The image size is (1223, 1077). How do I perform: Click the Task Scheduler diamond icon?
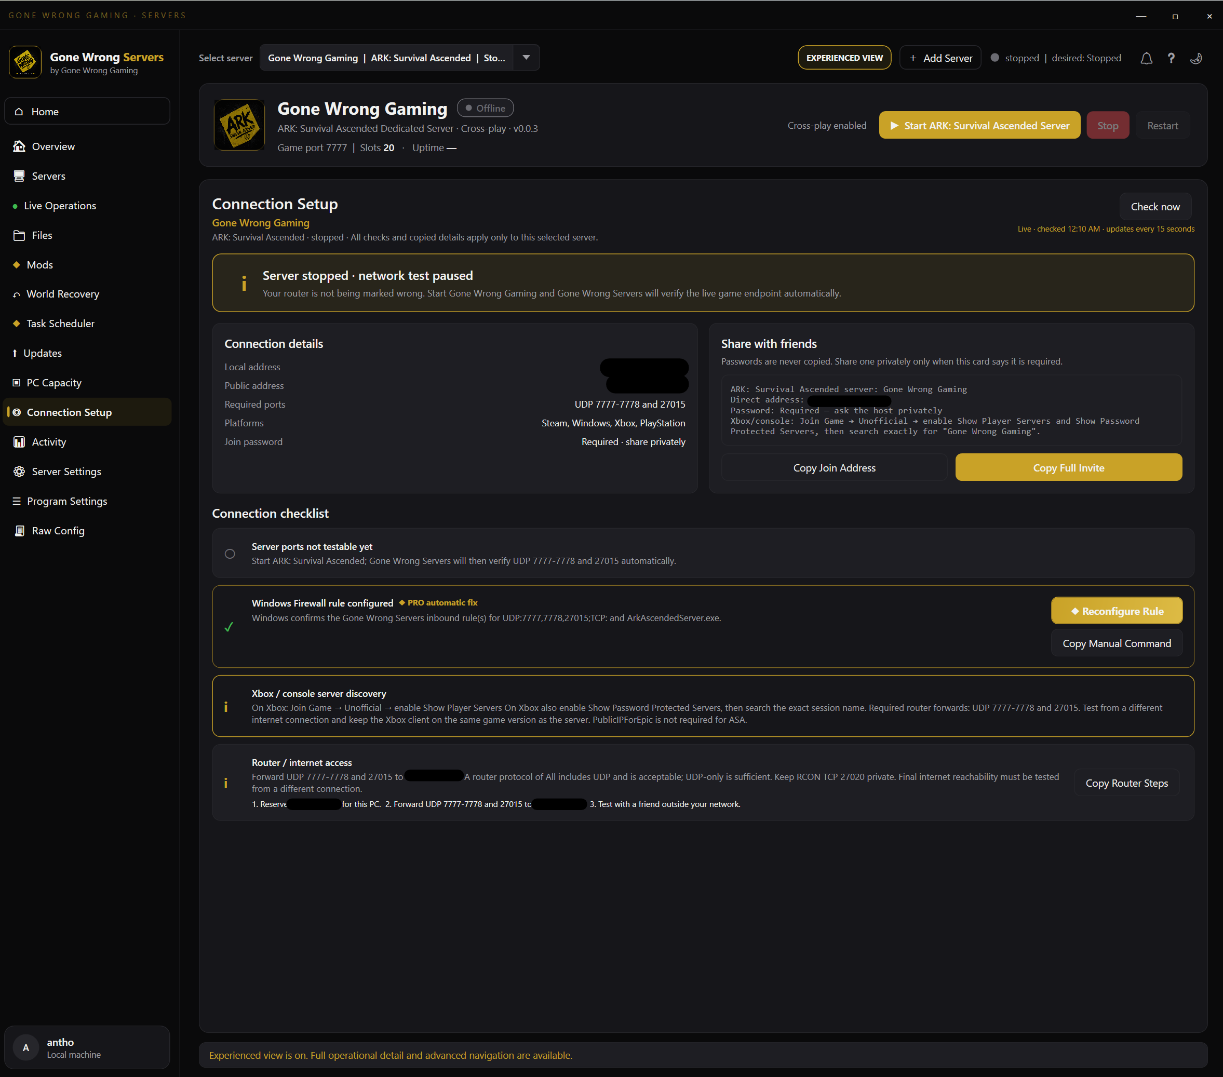16,324
